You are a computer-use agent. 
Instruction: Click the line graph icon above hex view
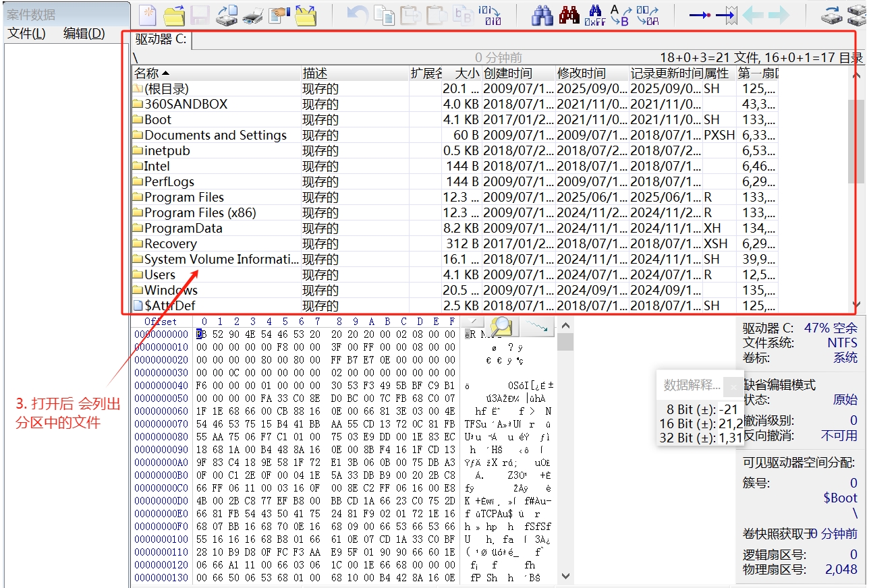(x=538, y=326)
